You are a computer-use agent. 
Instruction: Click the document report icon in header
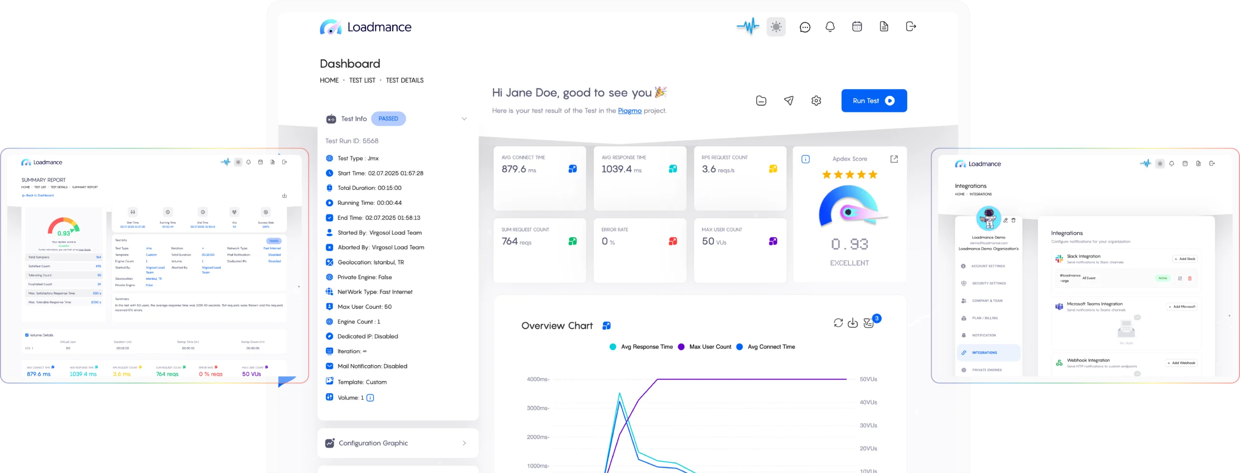(883, 27)
